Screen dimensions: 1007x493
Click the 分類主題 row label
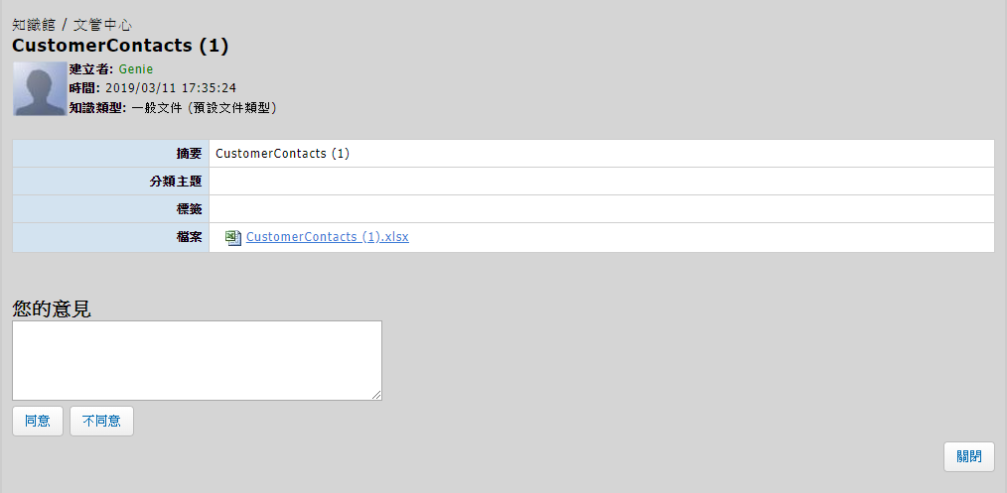tap(175, 182)
